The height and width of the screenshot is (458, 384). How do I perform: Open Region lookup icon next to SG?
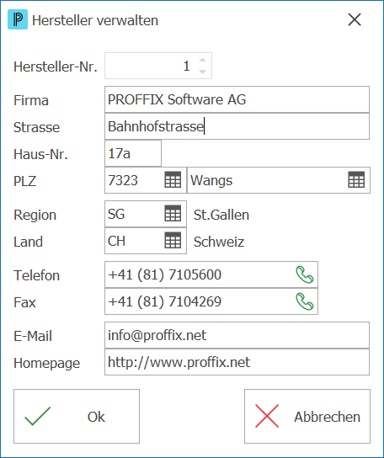click(173, 213)
